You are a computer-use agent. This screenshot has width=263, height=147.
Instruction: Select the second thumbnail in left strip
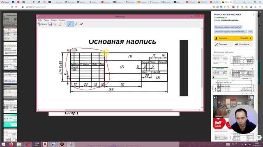pos(10,34)
